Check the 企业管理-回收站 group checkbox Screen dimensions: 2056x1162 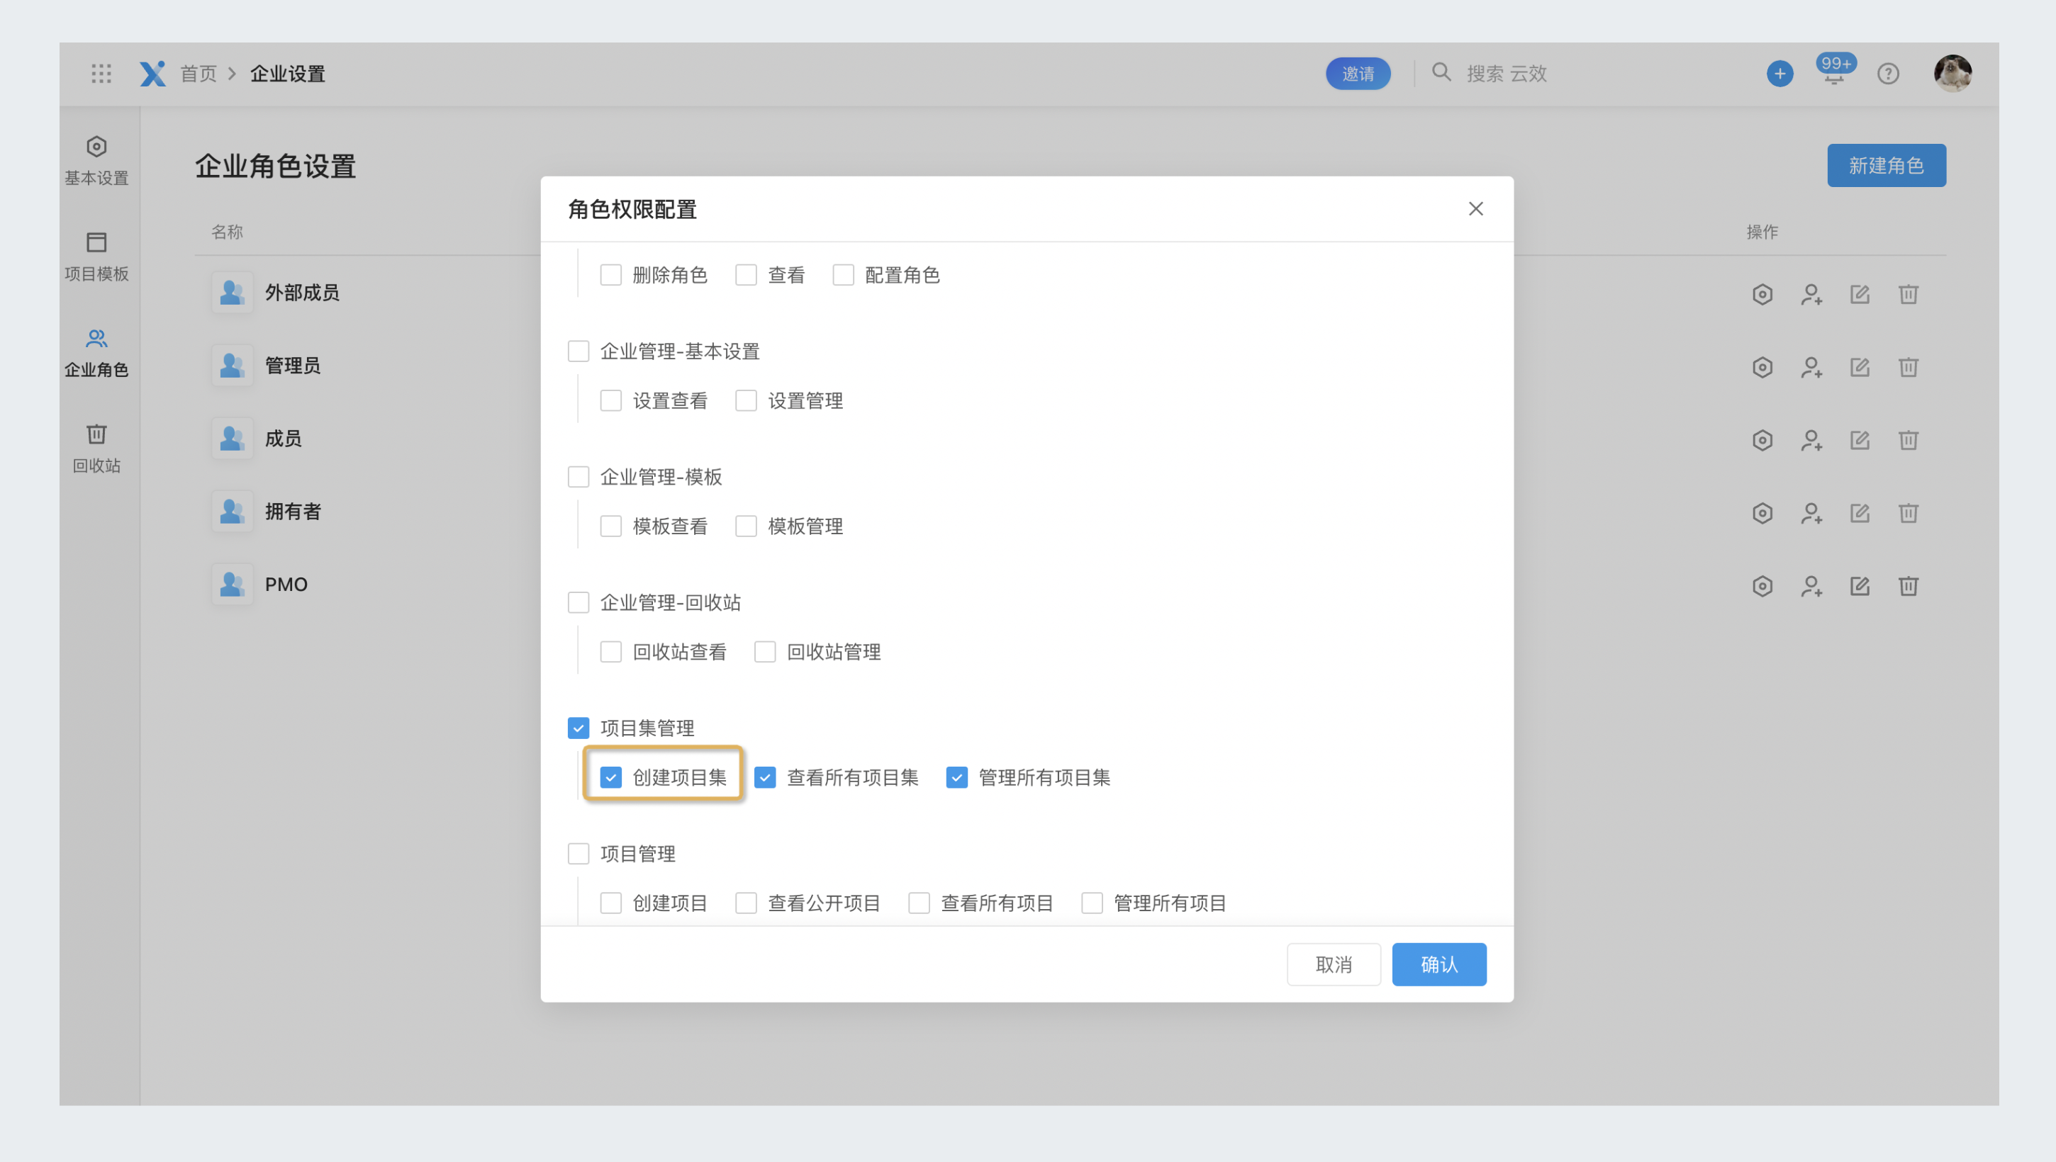pyautogui.click(x=578, y=602)
